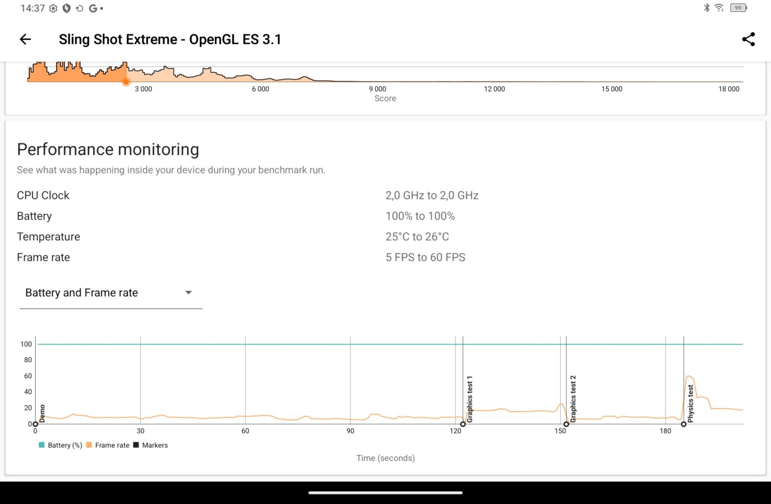
Task: Tap the settings gear in the status bar
Action: point(53,8)
